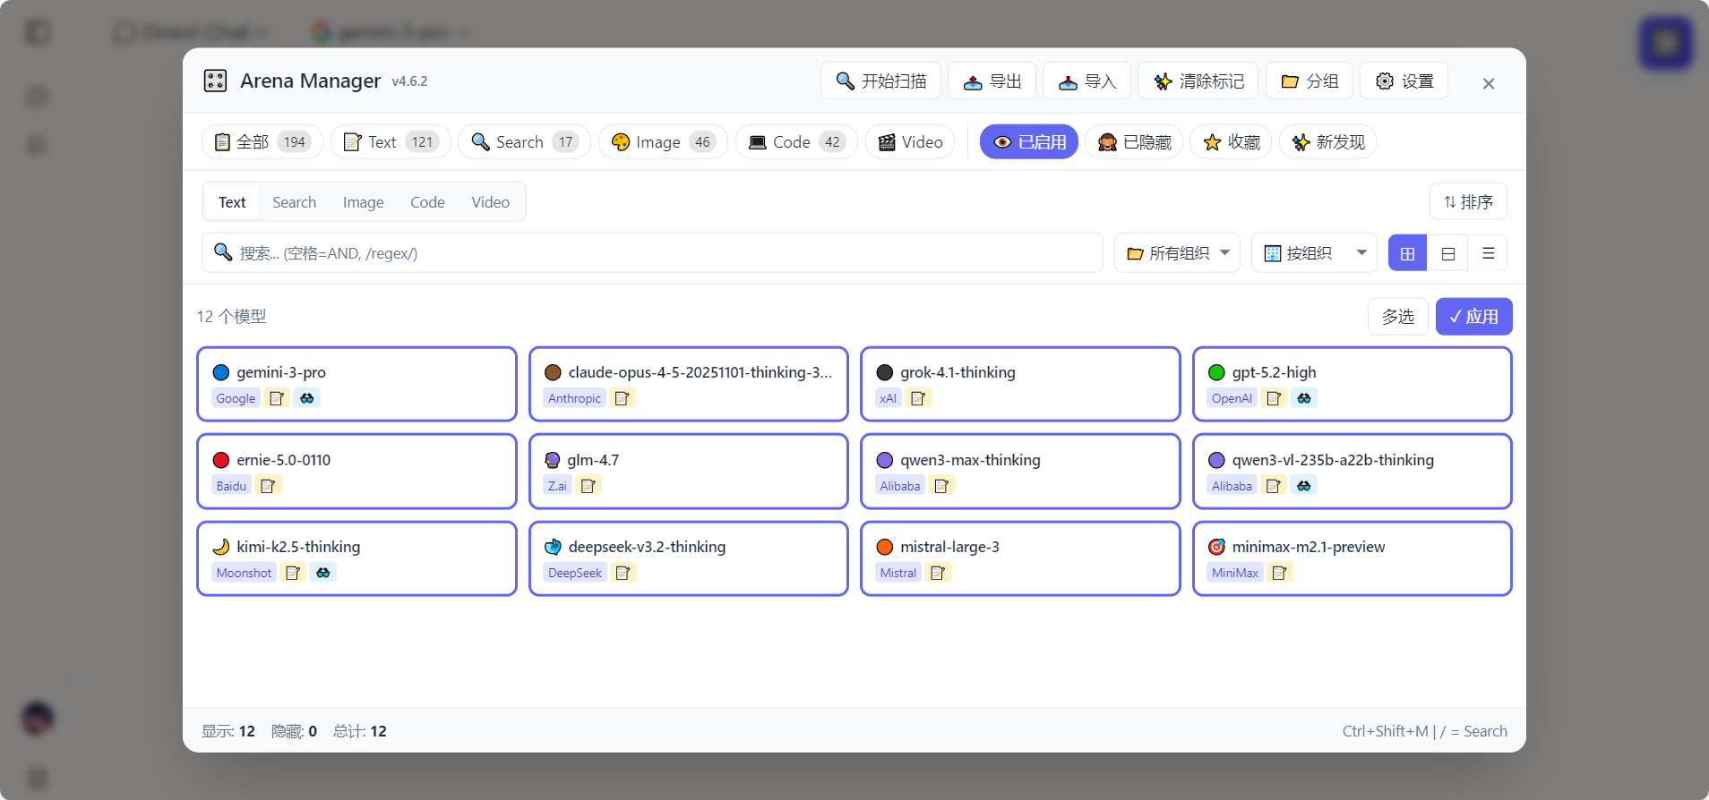Click the notepad icon on gpt-5.2-high card
This screenshot has width=1709, height=800.
coord(1275,398)
